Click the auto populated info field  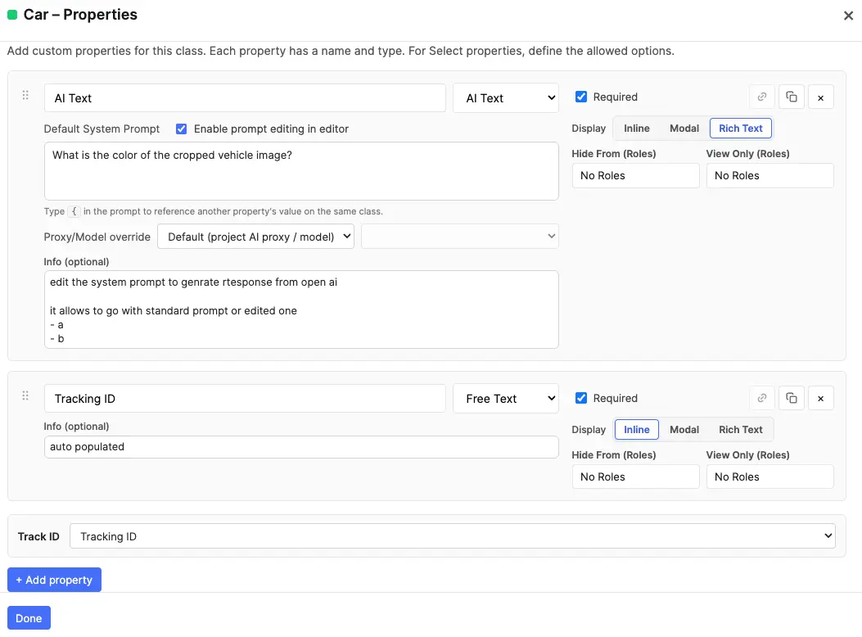301,447
